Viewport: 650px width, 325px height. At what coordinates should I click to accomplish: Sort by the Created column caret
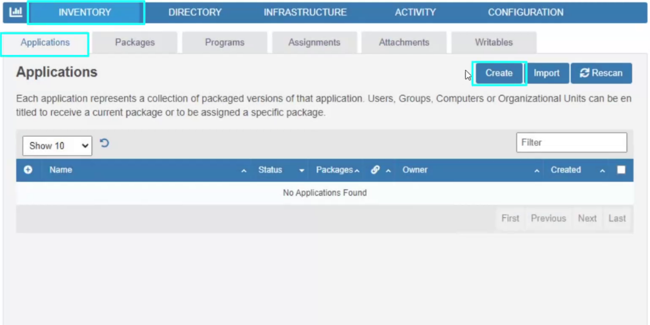click(603, 170)
